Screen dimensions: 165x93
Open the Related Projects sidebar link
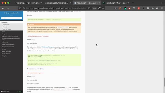(x=6, y=54)
